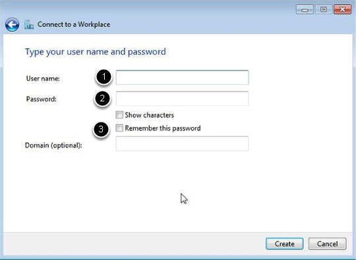Click the black step 3 marker

tap(101, 129)
